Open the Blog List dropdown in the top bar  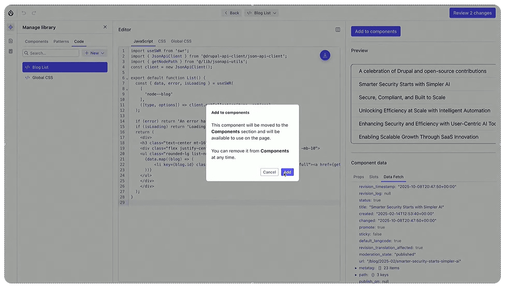click(x=261, y=13)
